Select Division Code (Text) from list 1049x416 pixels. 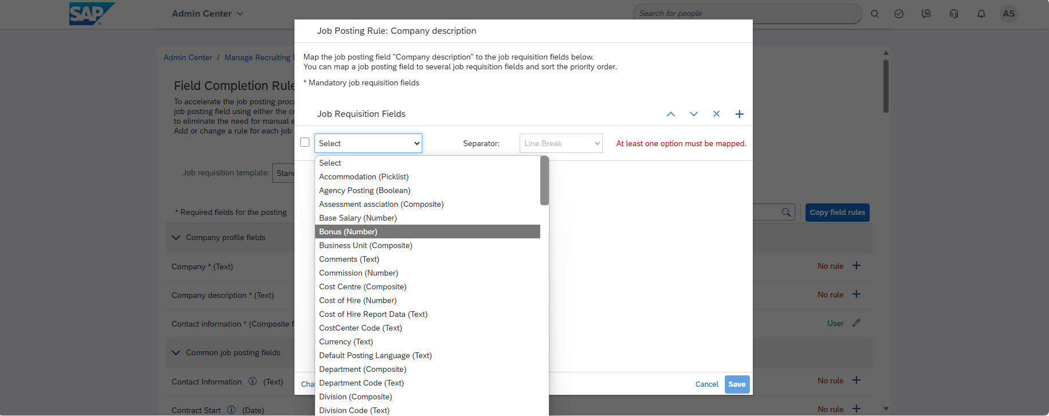(427, 410)
